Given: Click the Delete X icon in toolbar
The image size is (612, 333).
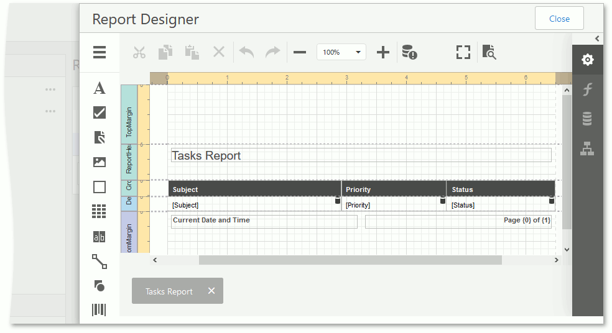Looking at the screenshot, I should 219,52.
